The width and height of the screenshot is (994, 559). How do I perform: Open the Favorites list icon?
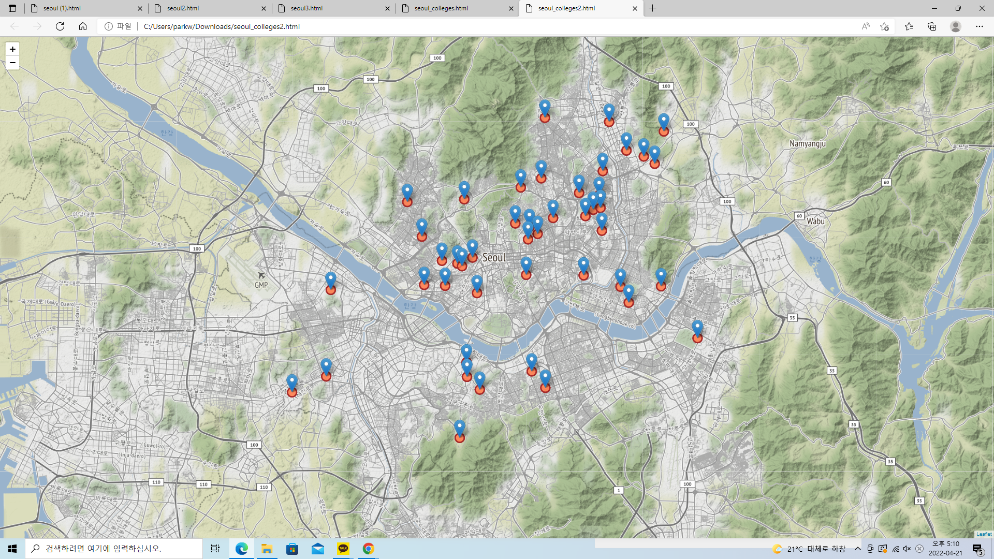pos(909,26)
